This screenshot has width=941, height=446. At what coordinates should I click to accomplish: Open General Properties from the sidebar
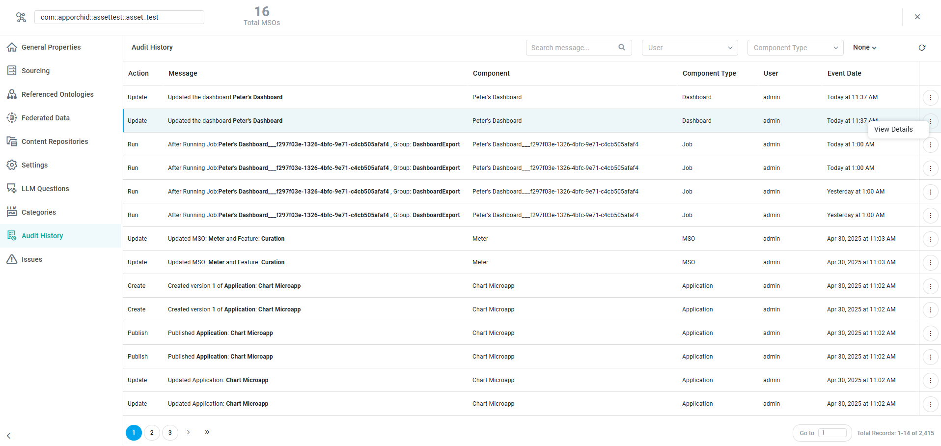coord(51,47)
